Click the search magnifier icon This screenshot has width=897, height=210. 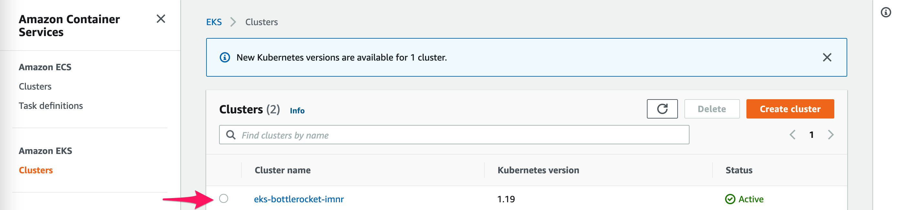(230, 135)
